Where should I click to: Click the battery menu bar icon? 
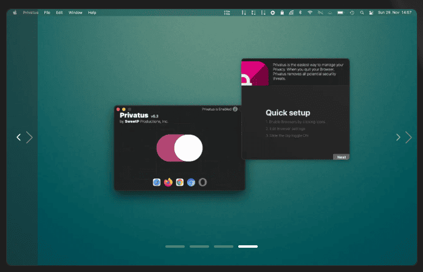[340, 13]
